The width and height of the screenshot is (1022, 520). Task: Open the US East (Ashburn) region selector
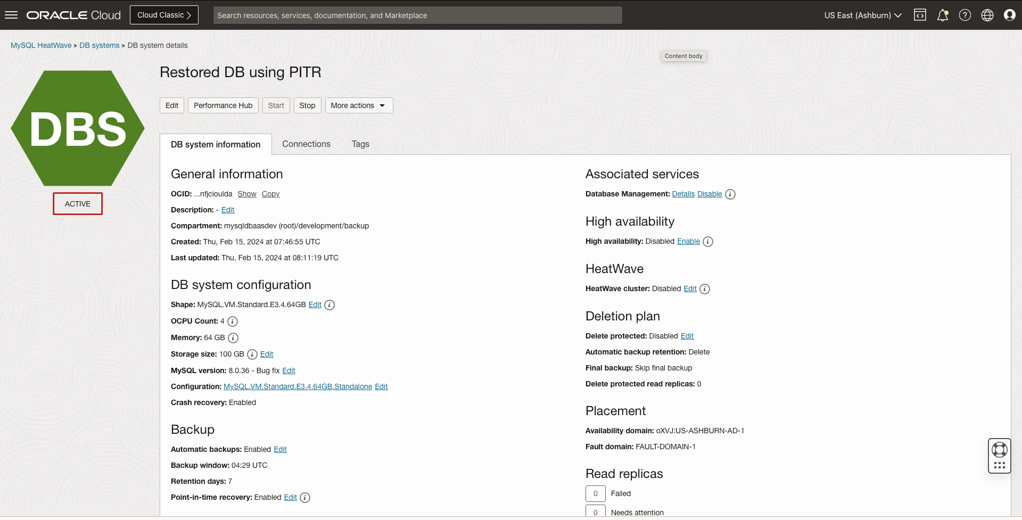863,15
